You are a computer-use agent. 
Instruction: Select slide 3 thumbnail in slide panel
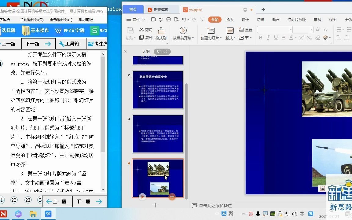point(158,133)
